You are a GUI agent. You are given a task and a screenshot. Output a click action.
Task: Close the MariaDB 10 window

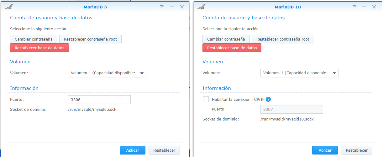(374, 7)
